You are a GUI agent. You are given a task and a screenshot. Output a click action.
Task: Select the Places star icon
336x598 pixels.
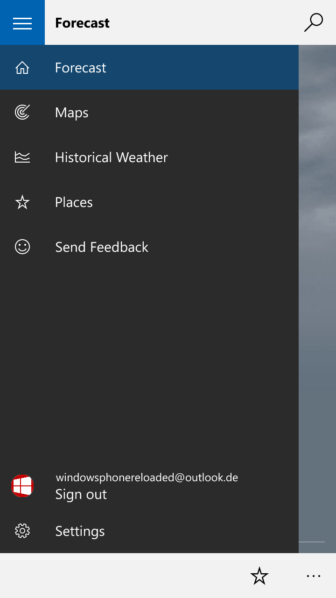pos(22,202)
